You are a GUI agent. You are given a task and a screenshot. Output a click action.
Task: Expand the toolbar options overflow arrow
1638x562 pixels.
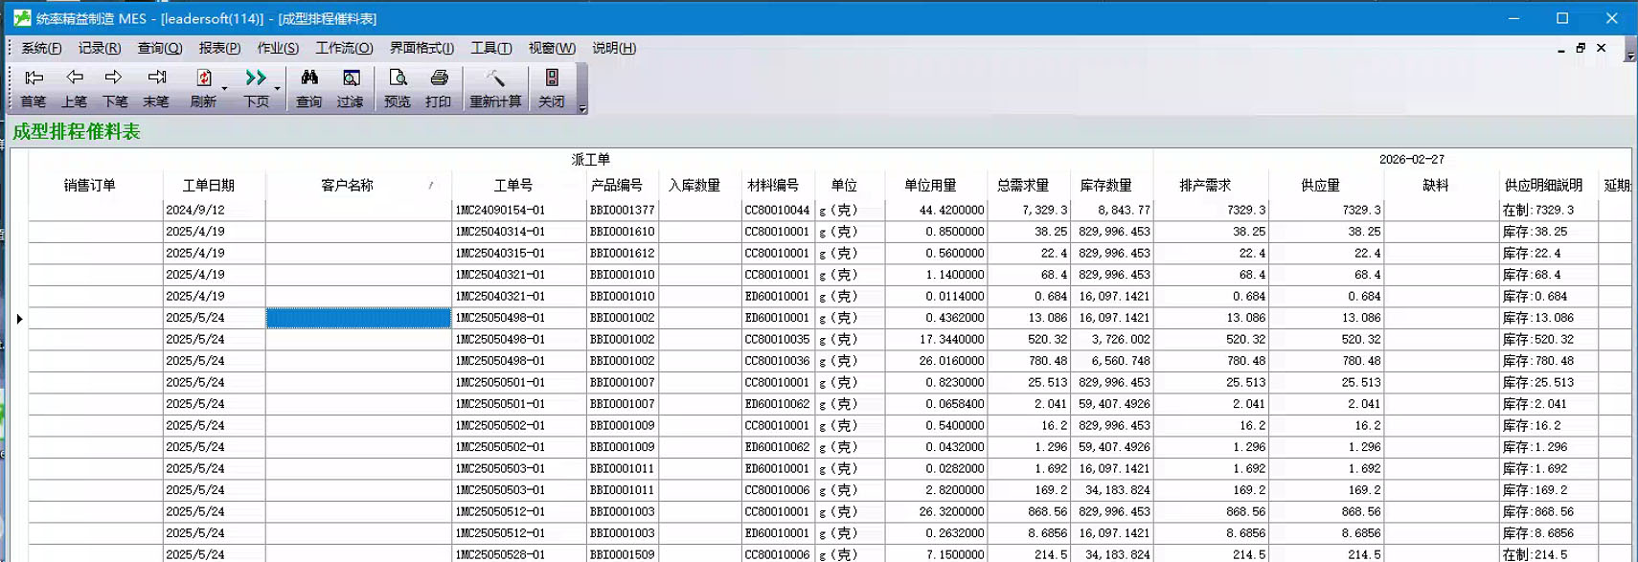[x=582, y=109]
